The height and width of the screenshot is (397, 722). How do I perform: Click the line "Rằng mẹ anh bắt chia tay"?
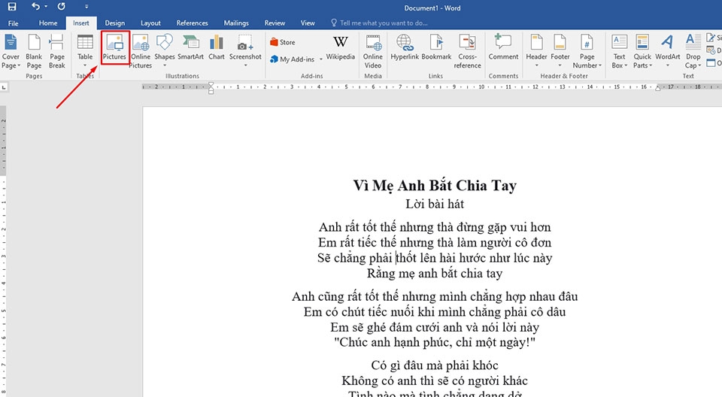[x=435, y=274]
